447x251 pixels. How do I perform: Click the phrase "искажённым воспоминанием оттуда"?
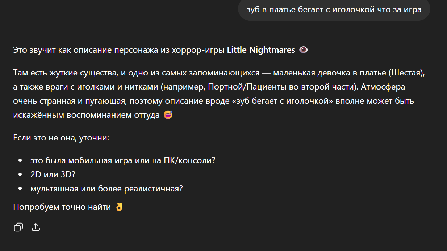[86, 116]
